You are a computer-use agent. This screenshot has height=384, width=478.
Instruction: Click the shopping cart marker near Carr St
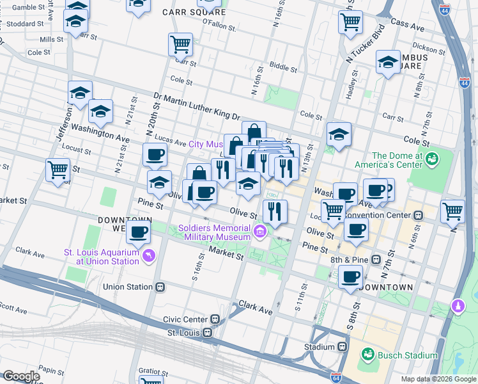coord(180,46)
